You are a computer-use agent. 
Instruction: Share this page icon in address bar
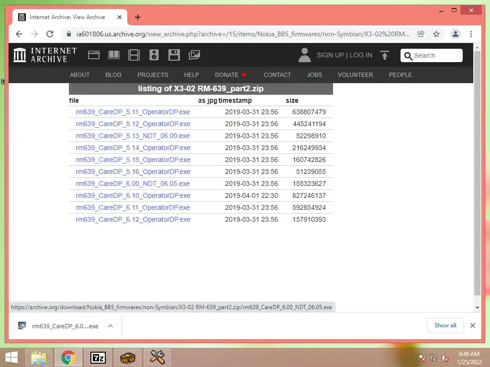pyautogui.click(x=421, y=34)
